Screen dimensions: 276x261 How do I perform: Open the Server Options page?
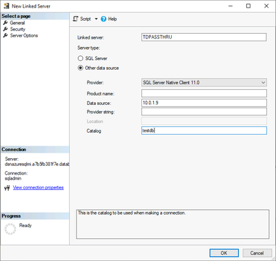coord(24,35)
